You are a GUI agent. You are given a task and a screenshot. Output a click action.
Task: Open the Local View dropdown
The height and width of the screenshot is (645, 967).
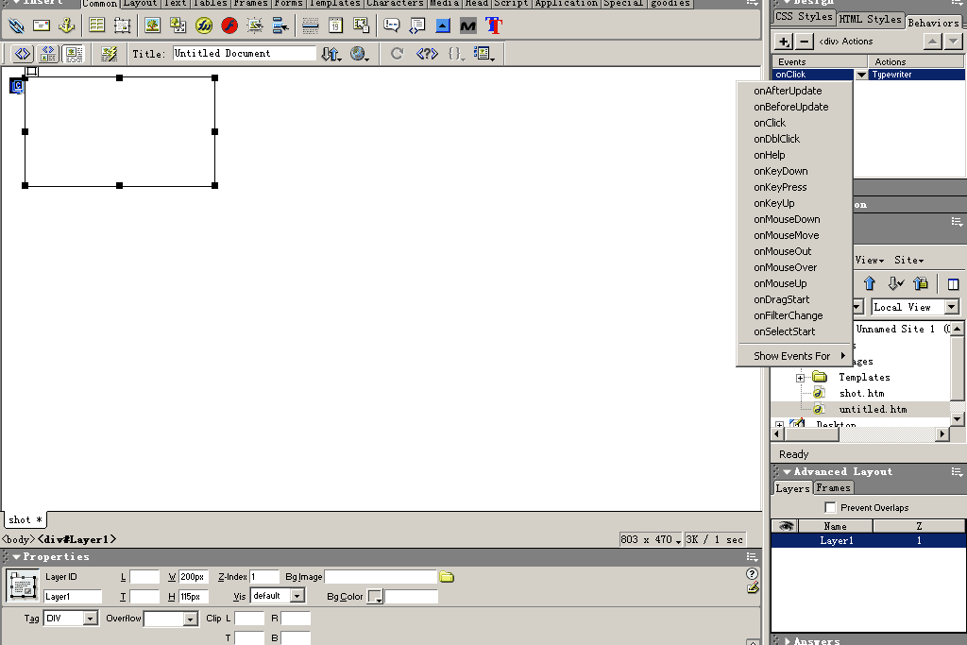(951, 307)
